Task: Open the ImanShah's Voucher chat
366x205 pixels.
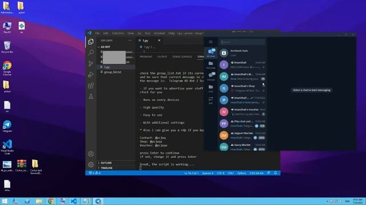Action: click(242, 112)
